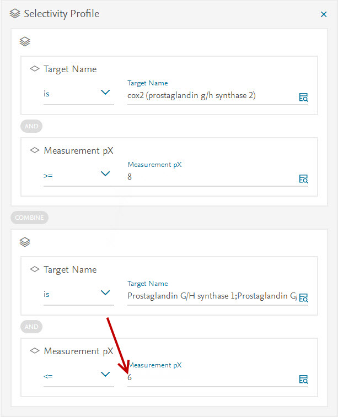
Task: Toggle the AND operator in the first group
Action: click(x=31, y=126)
